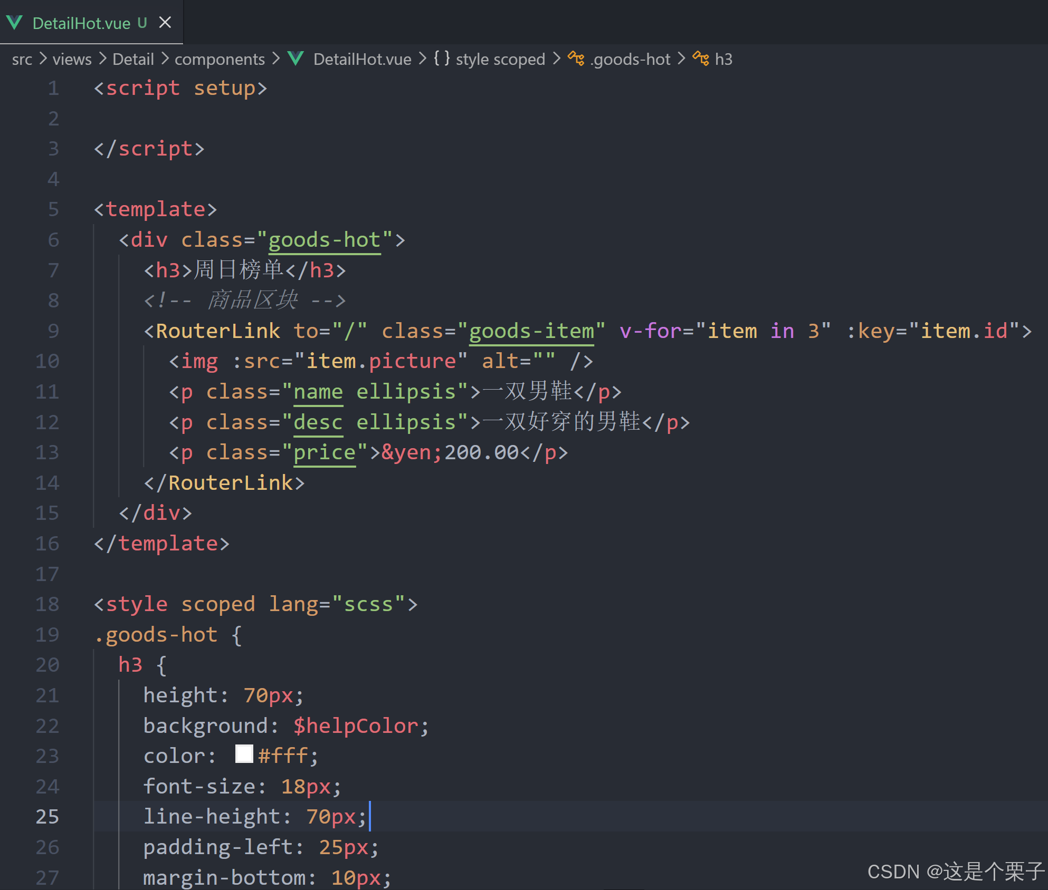The image size is (1048, 890).
Task: Open the views breadcrumb segment
Action: pyautogui.click(x=72, y=59)
